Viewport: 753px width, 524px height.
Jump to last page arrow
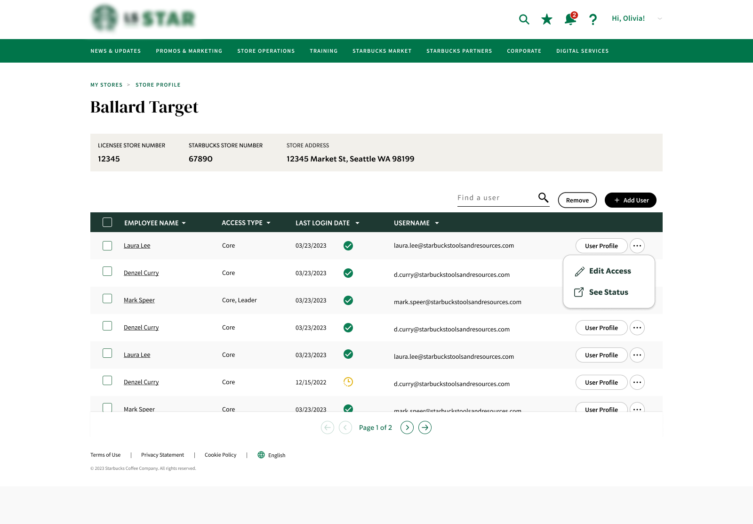425,427
